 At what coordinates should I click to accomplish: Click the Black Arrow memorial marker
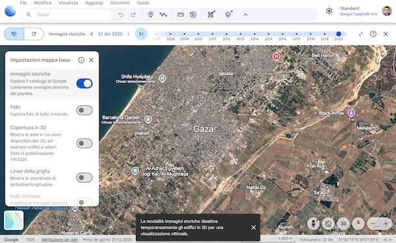coord(351,112)
